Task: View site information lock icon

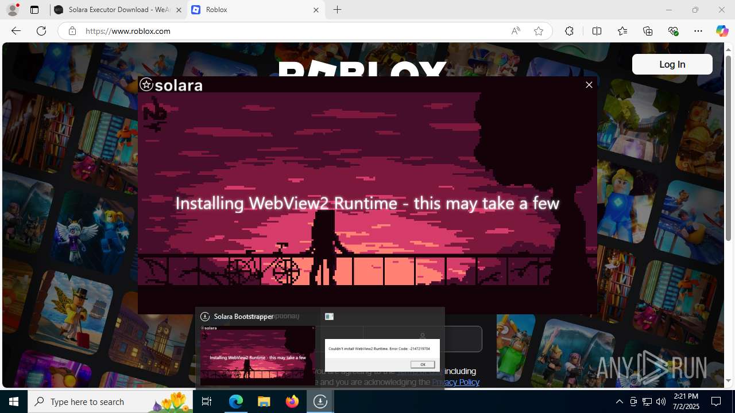Action: point(72,31)
